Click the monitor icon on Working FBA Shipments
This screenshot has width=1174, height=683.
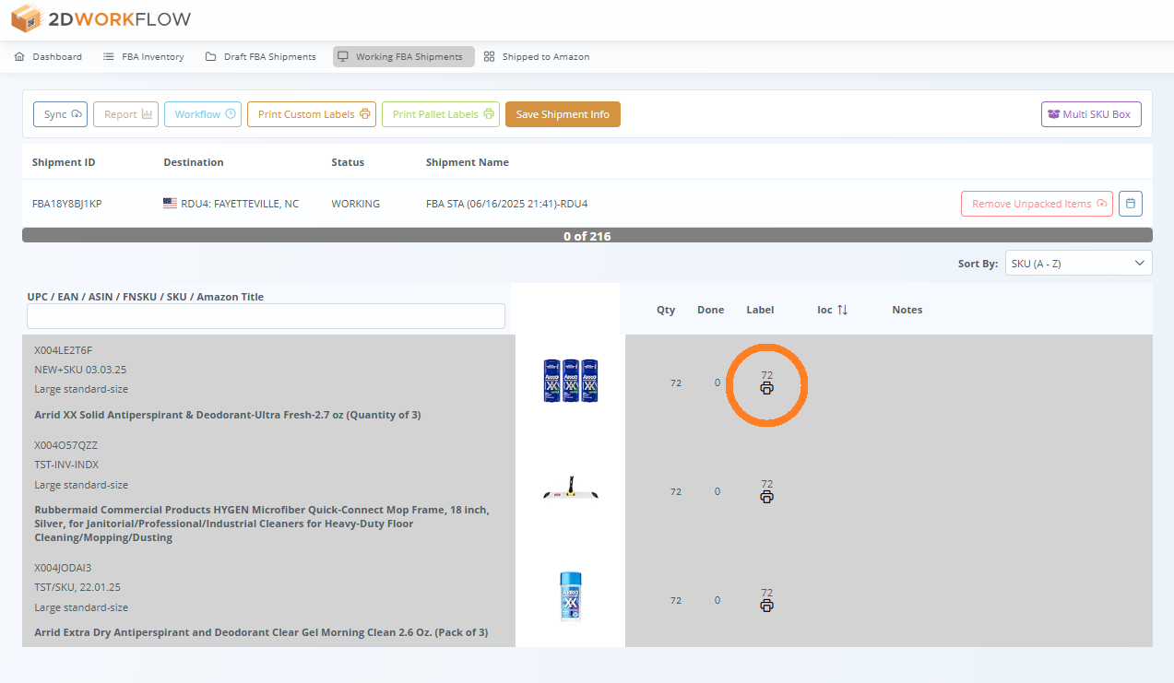343,56
